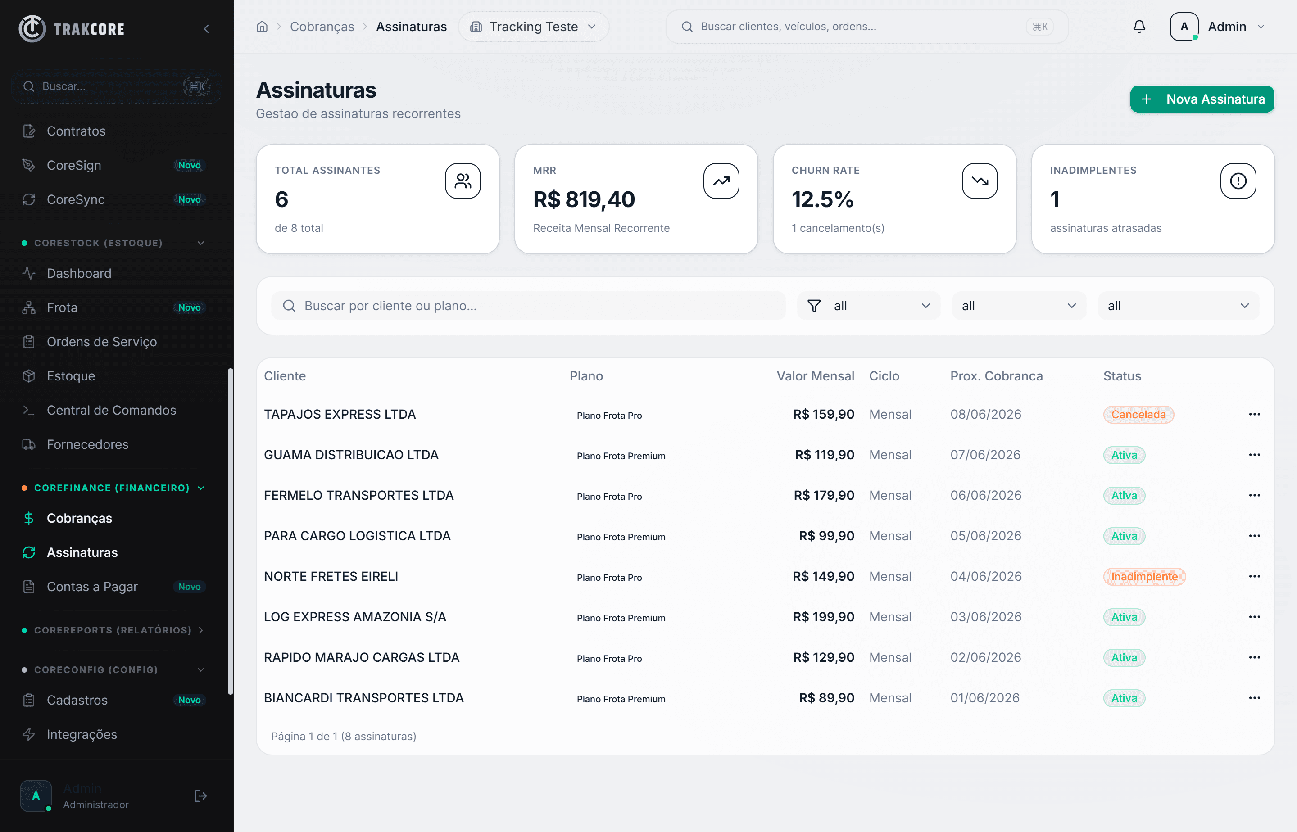Click the CoreSync refresh icon

pos(29,199)
